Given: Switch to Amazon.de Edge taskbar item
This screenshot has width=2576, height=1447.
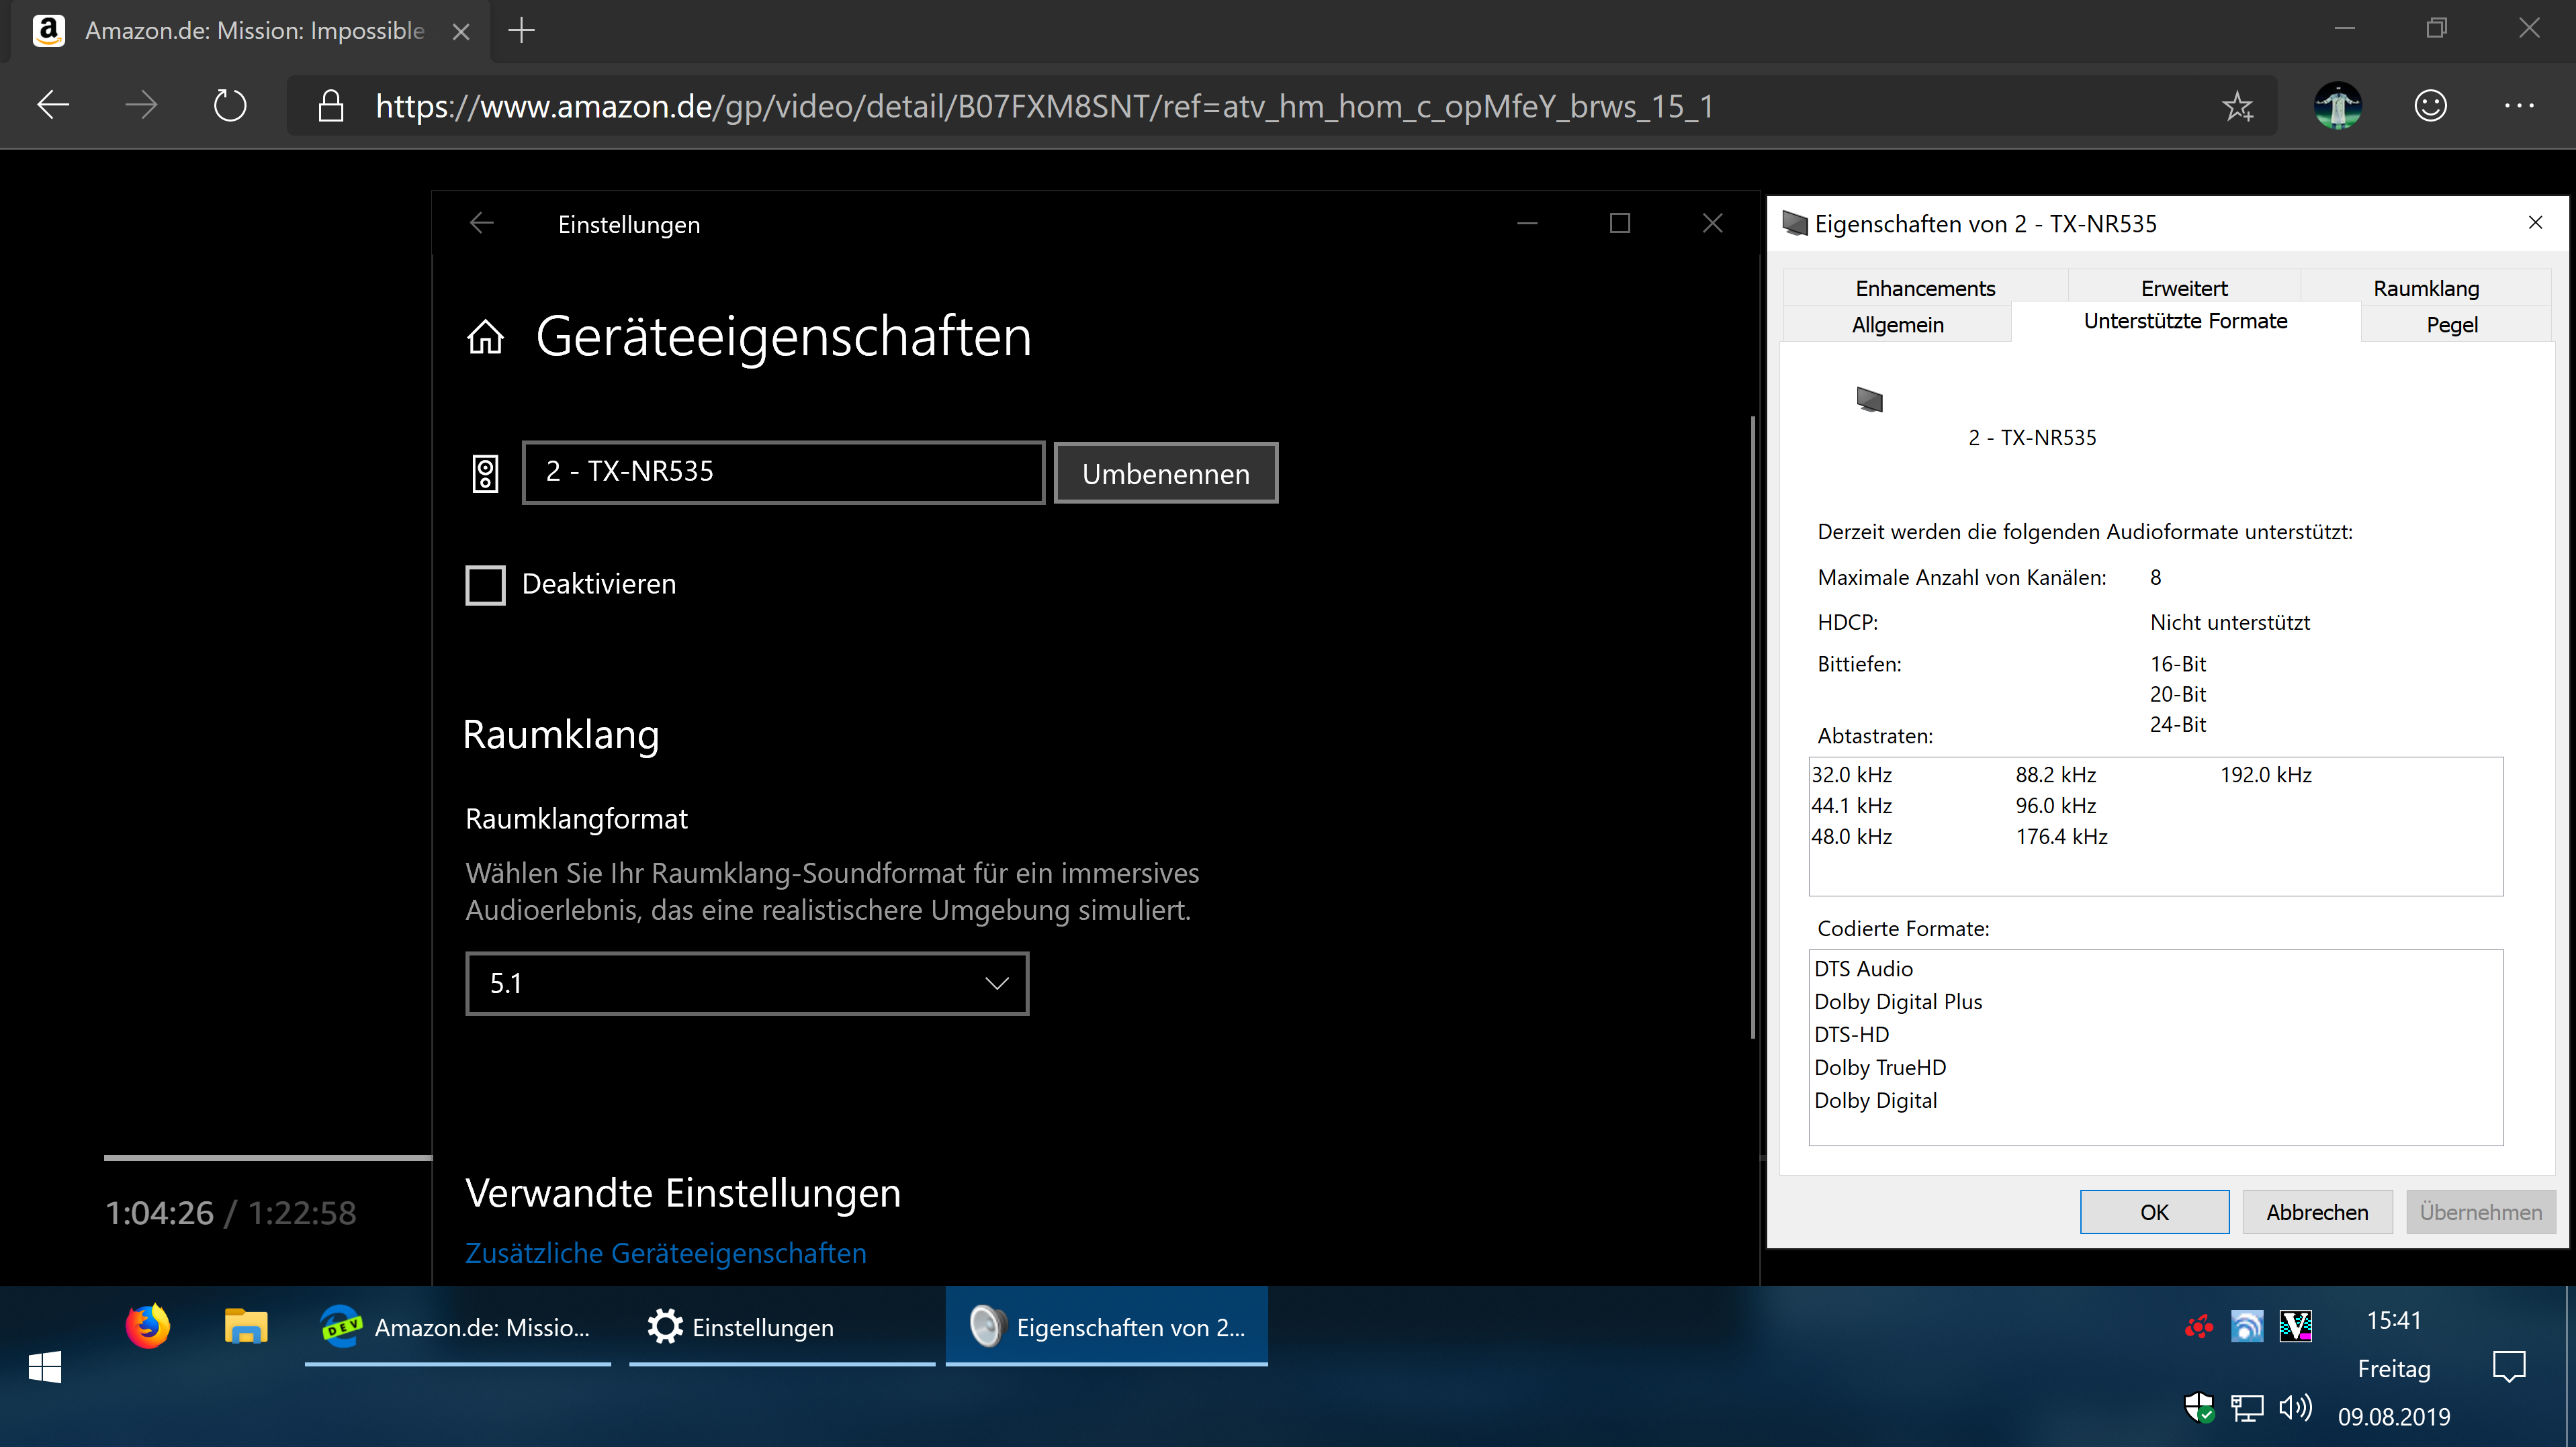Looking at the screenshot, I should point(458,1327).
